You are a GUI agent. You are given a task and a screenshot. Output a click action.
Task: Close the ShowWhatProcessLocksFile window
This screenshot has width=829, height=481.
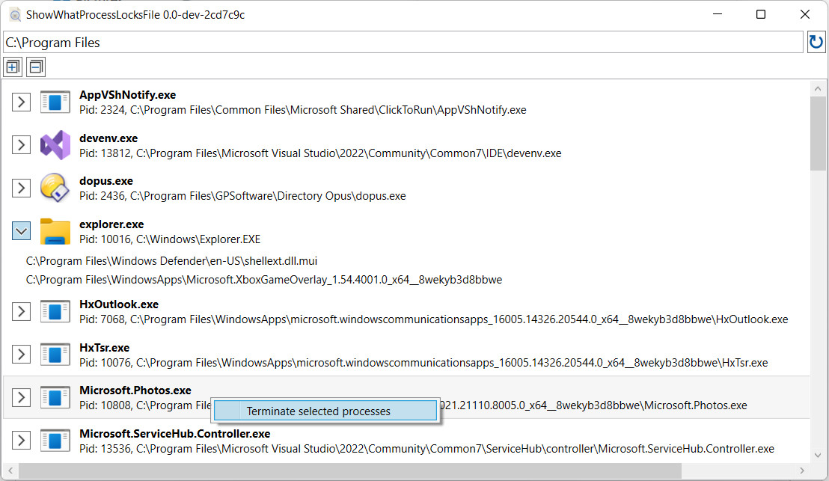[x=804, y=14]
